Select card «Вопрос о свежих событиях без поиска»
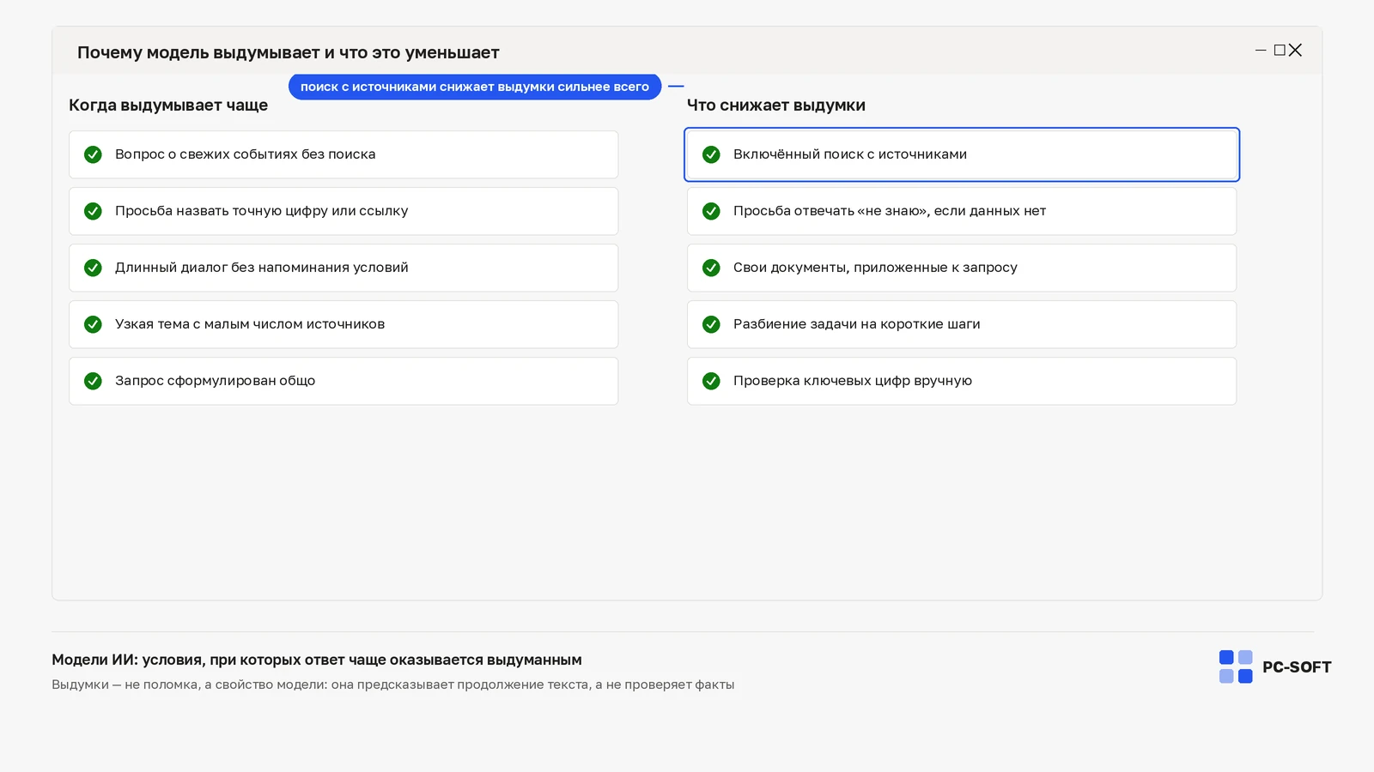This screenshot has height=772, width=1374. tap(343, 154)
